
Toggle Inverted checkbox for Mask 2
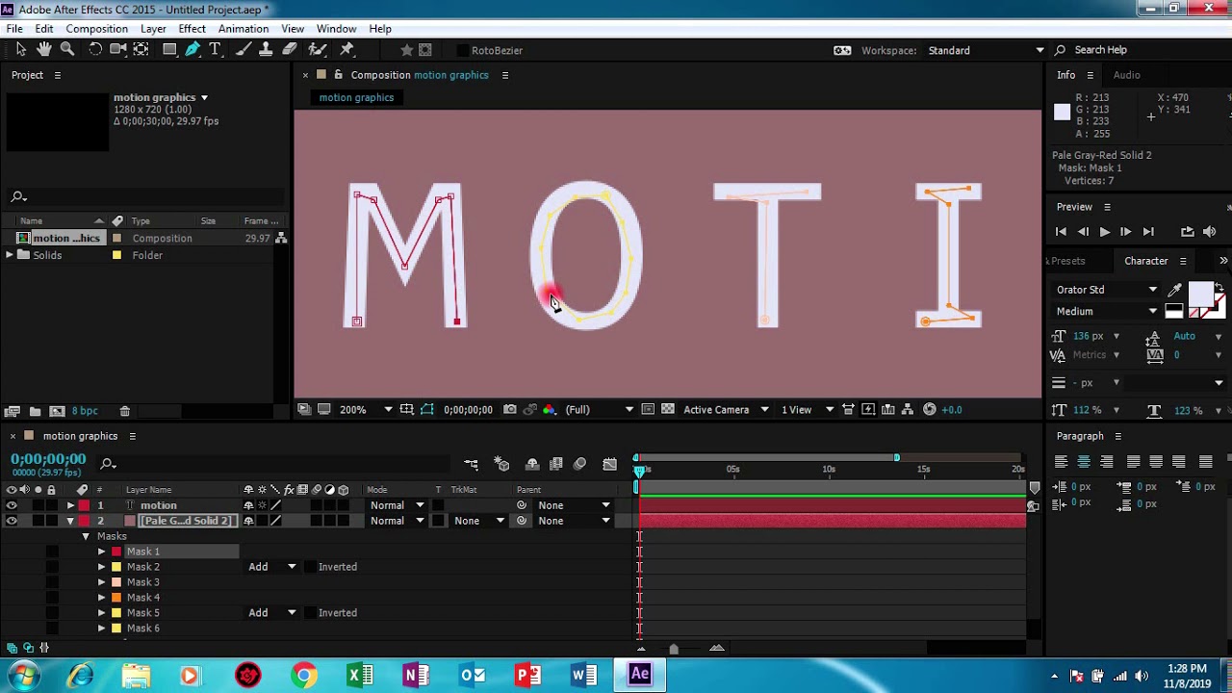310,567
